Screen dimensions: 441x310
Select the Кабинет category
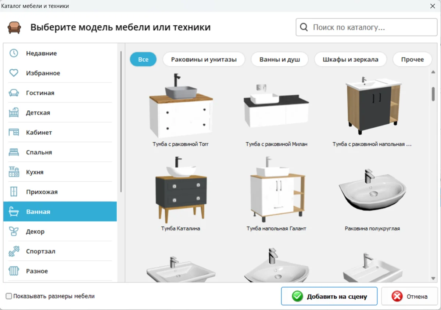[60, 132]
